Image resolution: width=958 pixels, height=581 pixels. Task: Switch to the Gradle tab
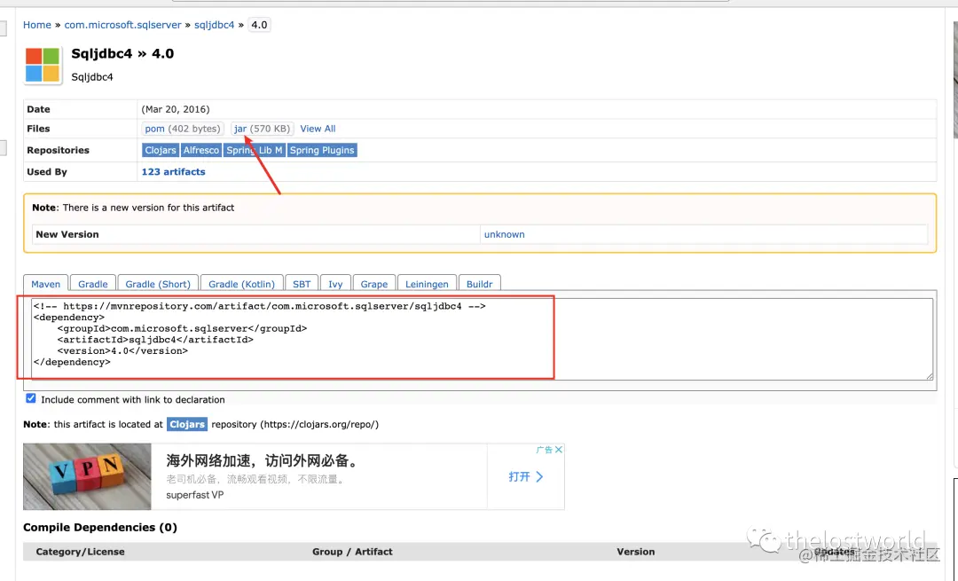[x=93, y=284]
